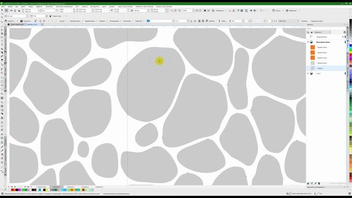
Task: Open the Страница 3 page tab
Action: [70, 187]
